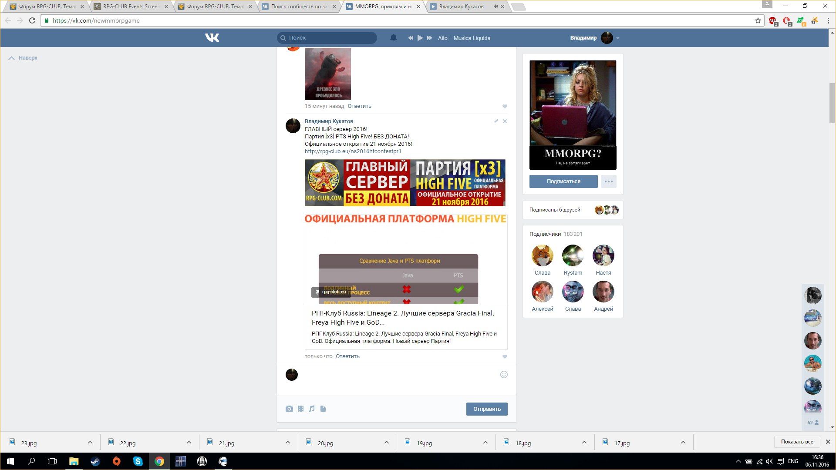Send the comment with Отправить
836x470 pixels.
pos(487,409)
